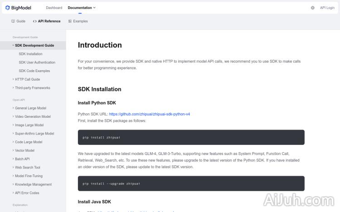Click the API Login button
Viewport: 340px width, 212px height.
[x=327, y=8]
